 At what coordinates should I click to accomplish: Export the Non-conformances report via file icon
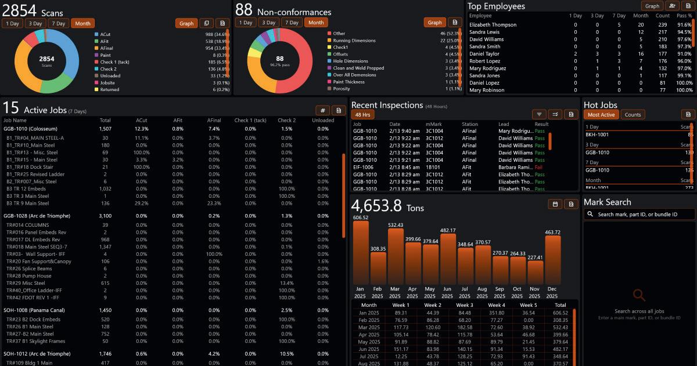pyautogui.click(x=455, y=23)
